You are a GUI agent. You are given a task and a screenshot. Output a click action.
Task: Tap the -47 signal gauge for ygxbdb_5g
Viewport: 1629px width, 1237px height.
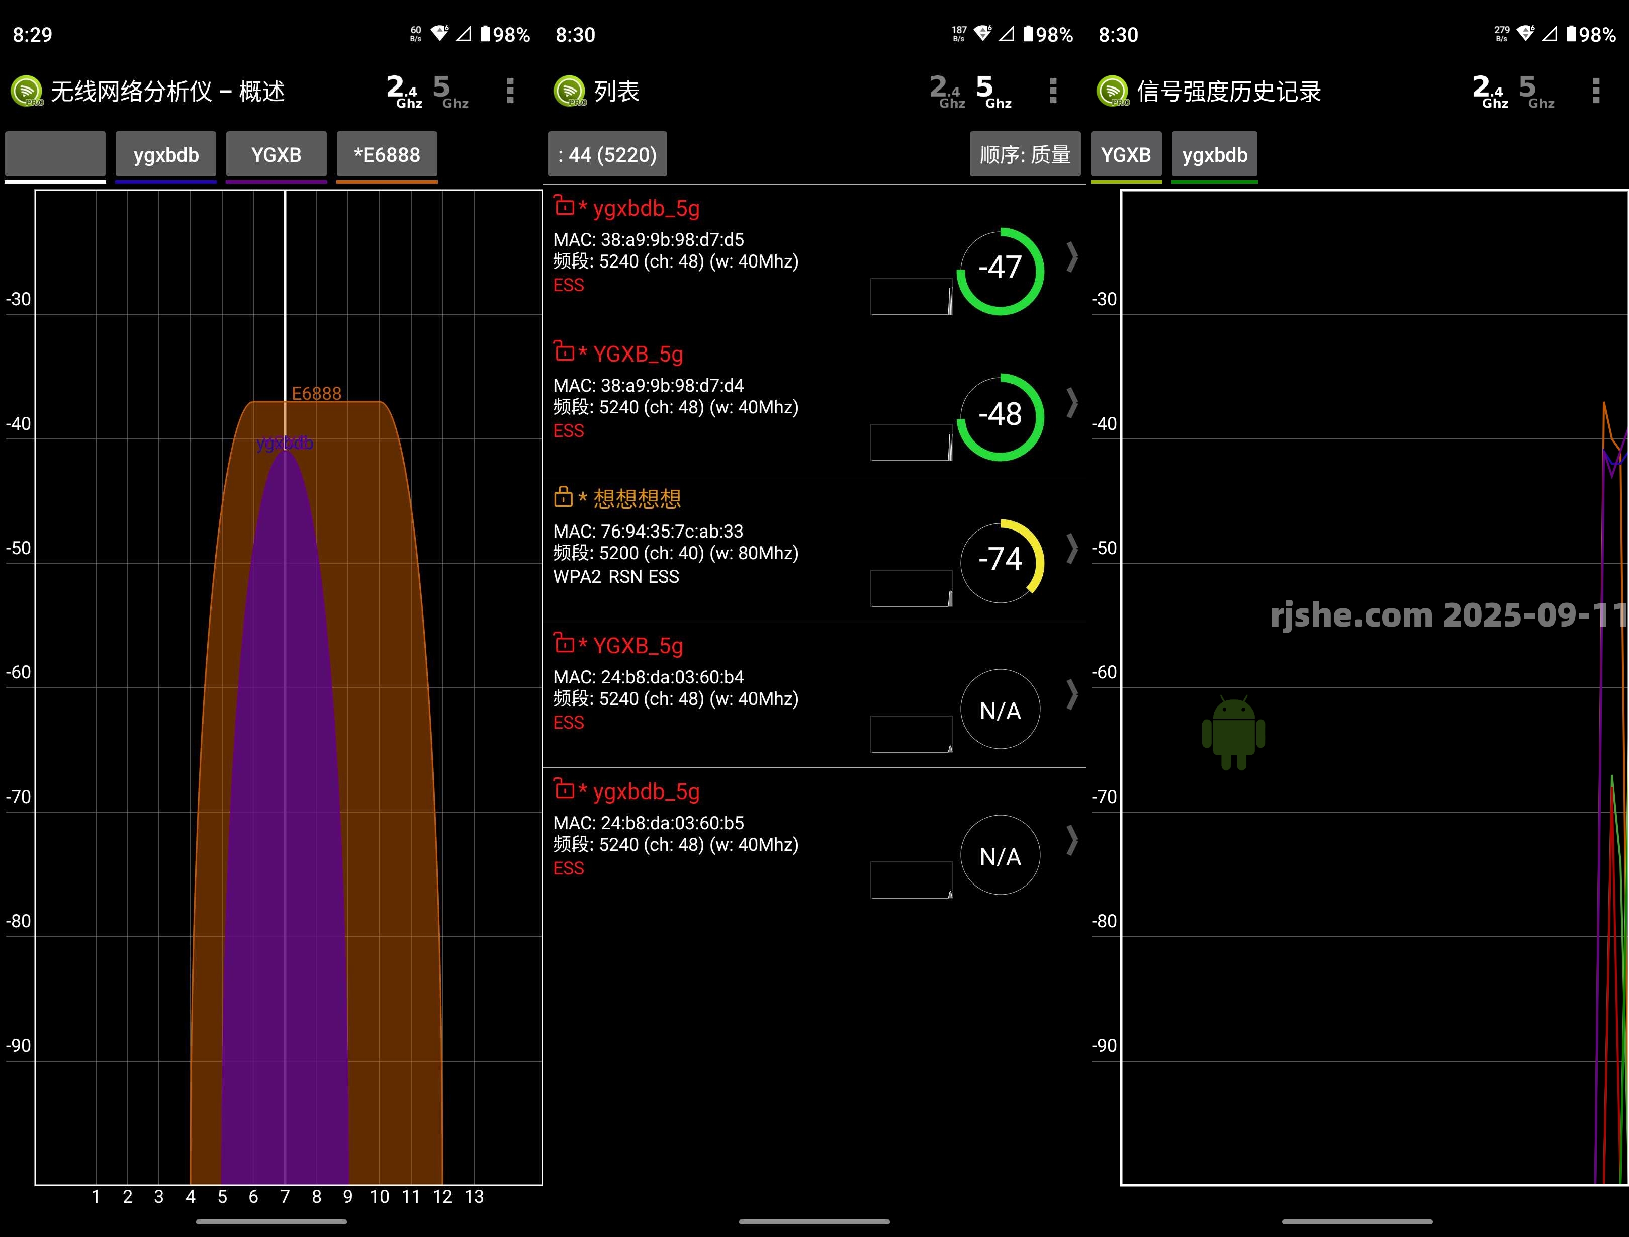point(1000,271)
